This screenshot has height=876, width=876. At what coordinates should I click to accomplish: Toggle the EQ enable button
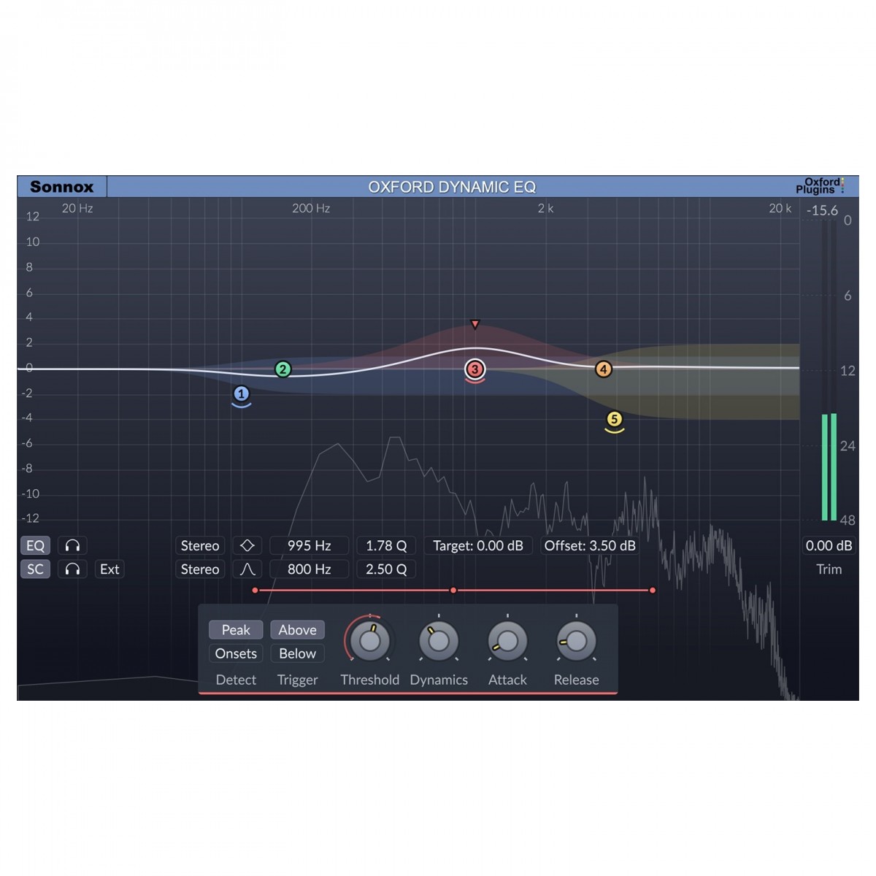pyautogui.click(x=35, y=545)
